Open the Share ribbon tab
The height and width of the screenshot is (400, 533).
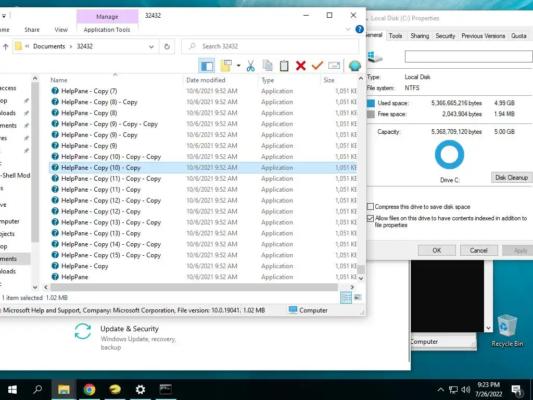click(32, 30)
